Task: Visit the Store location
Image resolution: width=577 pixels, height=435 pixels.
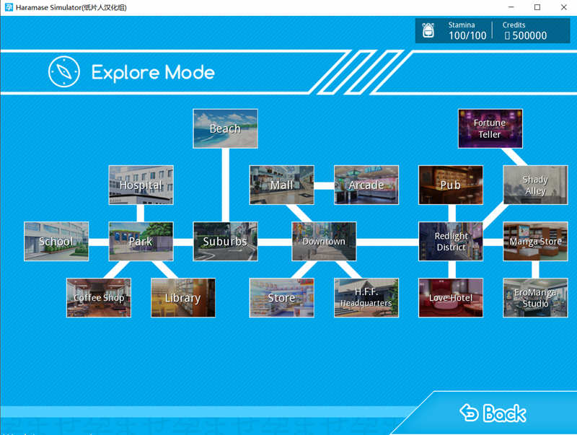Action: pyautogui.click(x=281, y=297)
